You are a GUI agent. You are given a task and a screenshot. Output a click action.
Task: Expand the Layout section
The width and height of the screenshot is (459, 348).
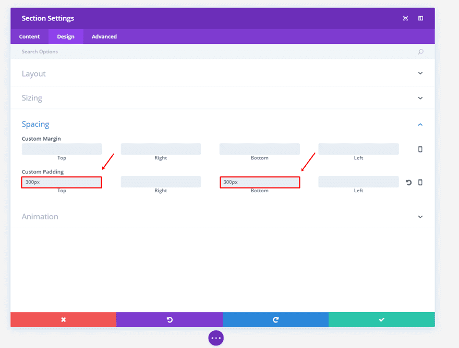point(420,73)
